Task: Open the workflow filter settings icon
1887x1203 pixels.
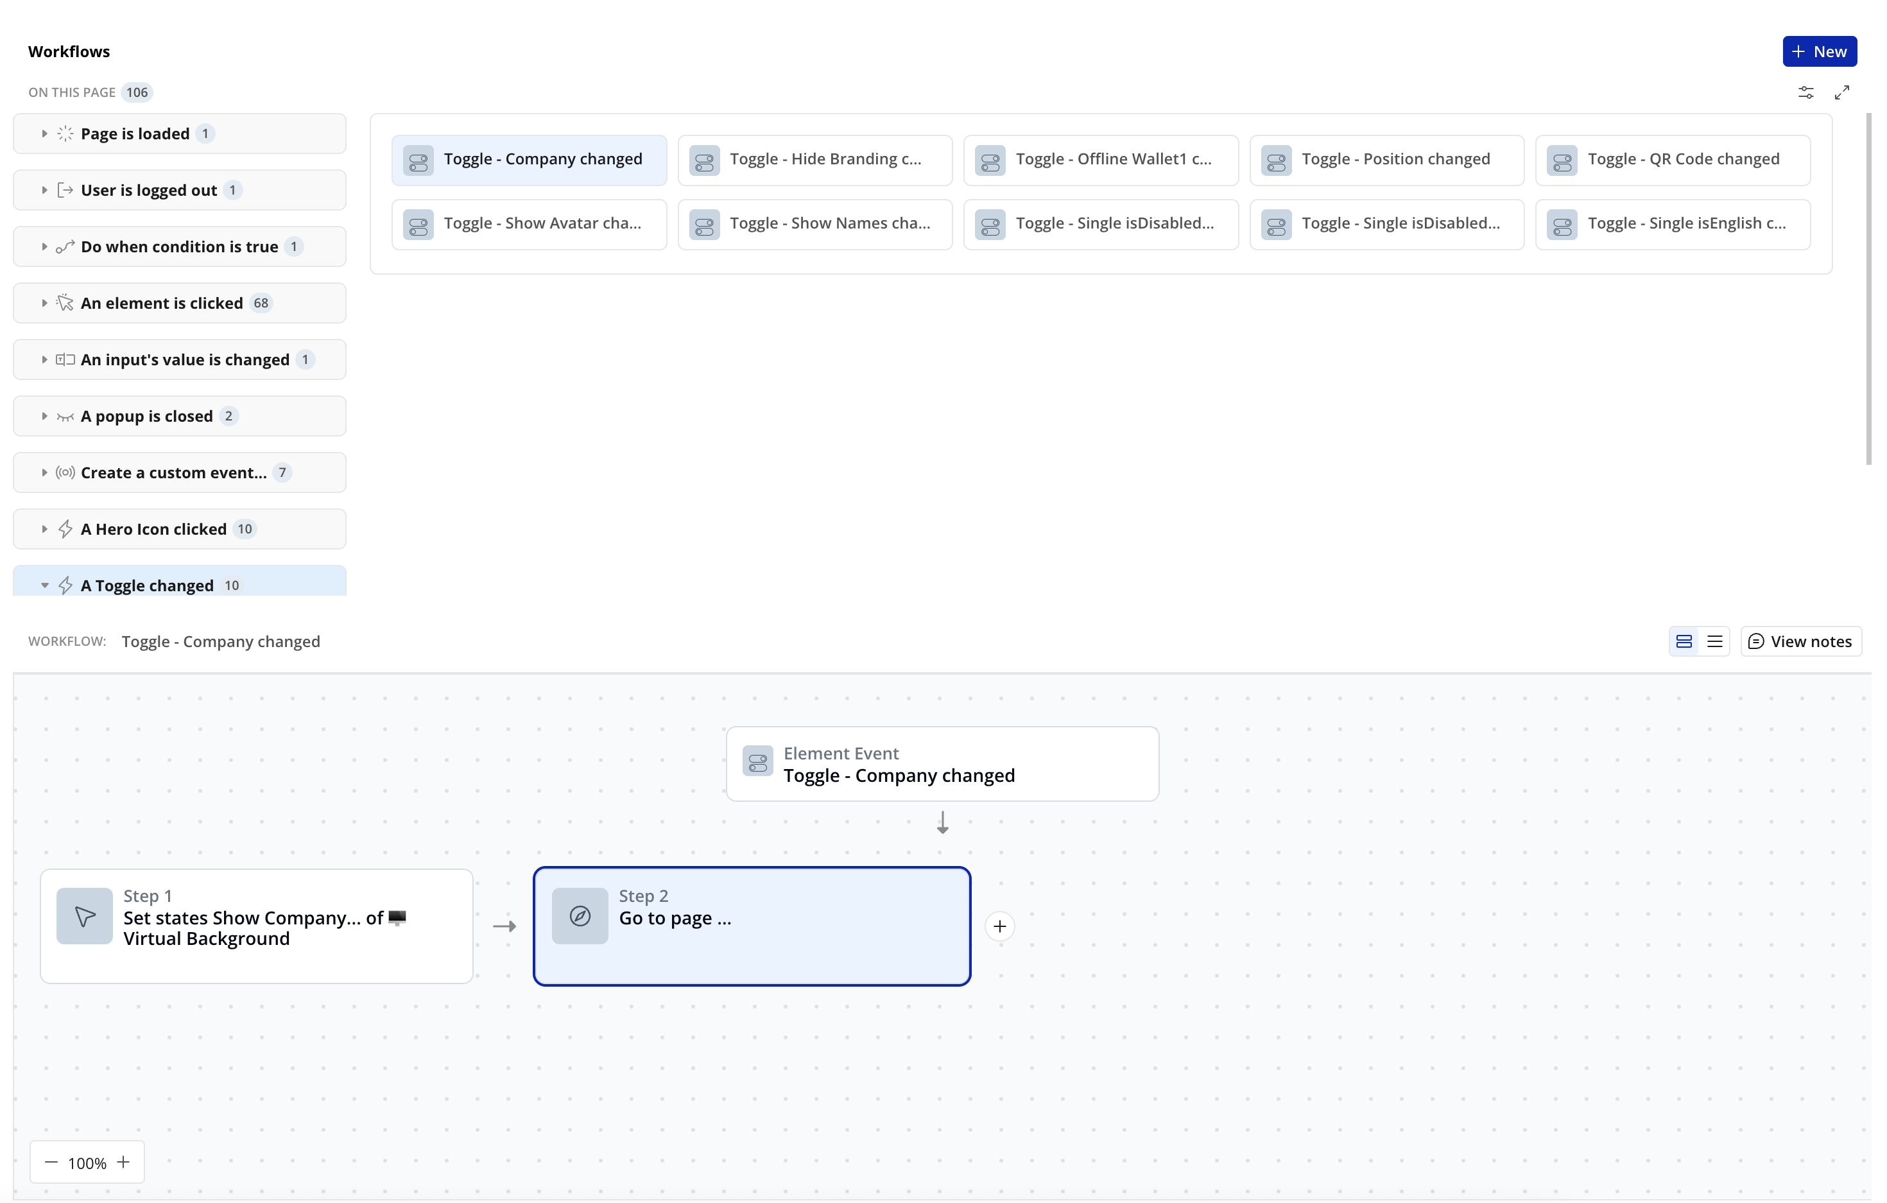Action: point(1805,92)
